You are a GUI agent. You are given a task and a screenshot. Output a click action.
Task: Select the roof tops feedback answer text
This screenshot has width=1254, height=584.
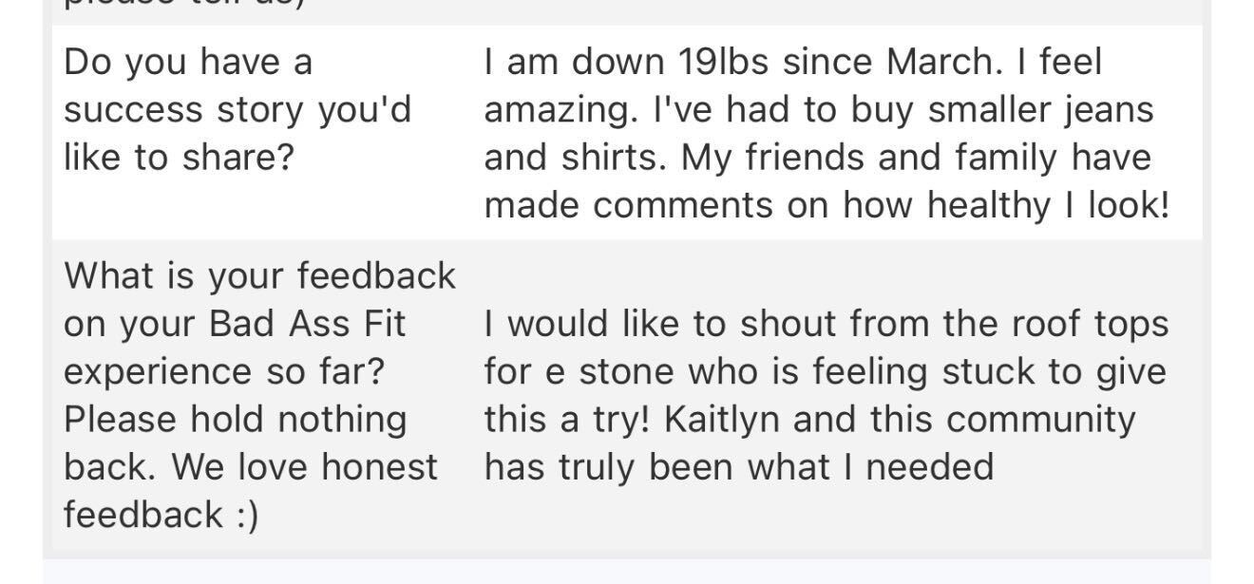(x=825, y=395)
